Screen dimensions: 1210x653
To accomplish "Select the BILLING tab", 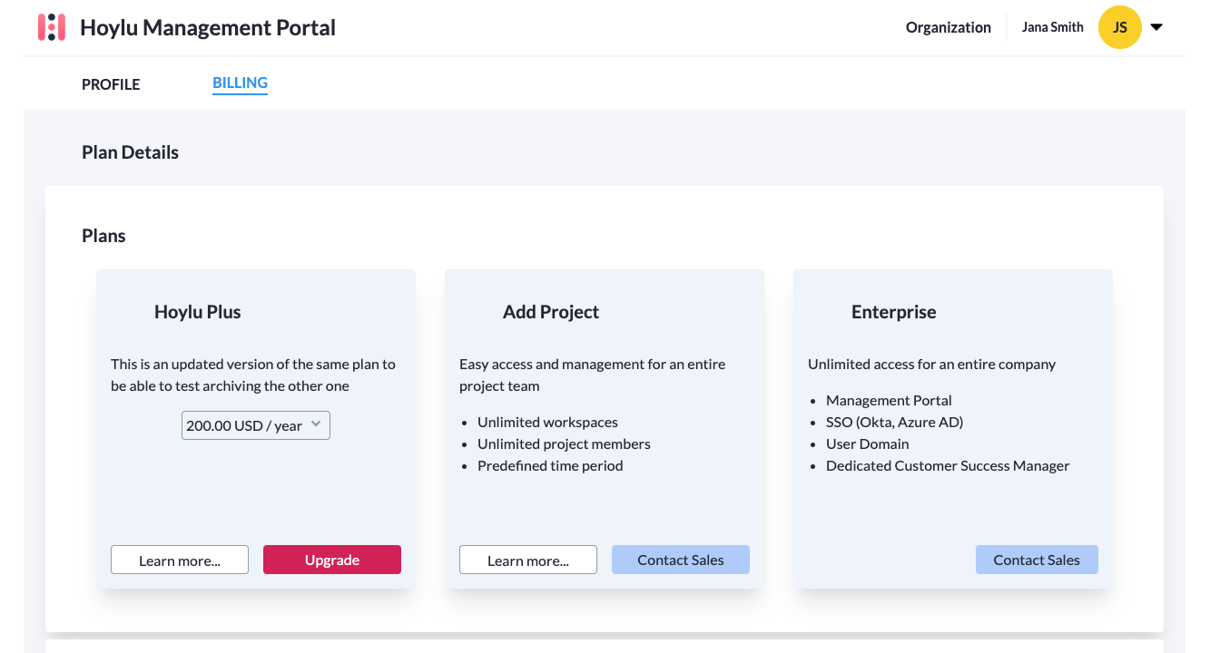I will 240,83.
